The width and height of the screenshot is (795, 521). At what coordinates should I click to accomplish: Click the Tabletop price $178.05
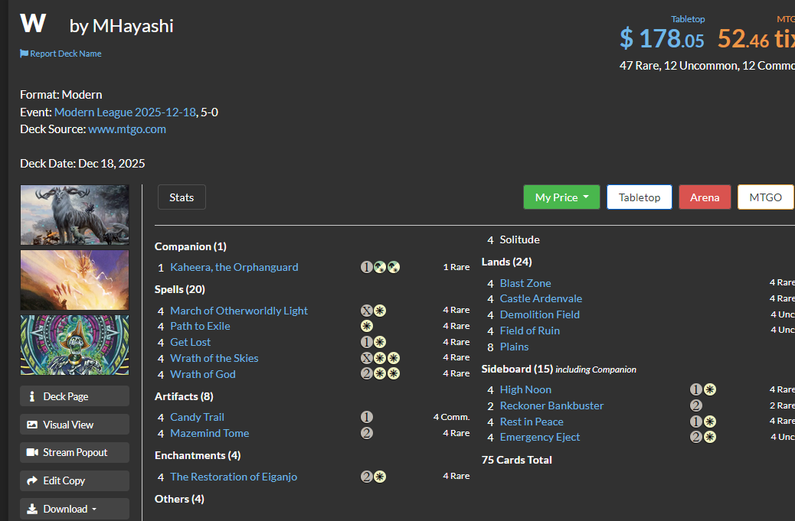click(662, 38)
